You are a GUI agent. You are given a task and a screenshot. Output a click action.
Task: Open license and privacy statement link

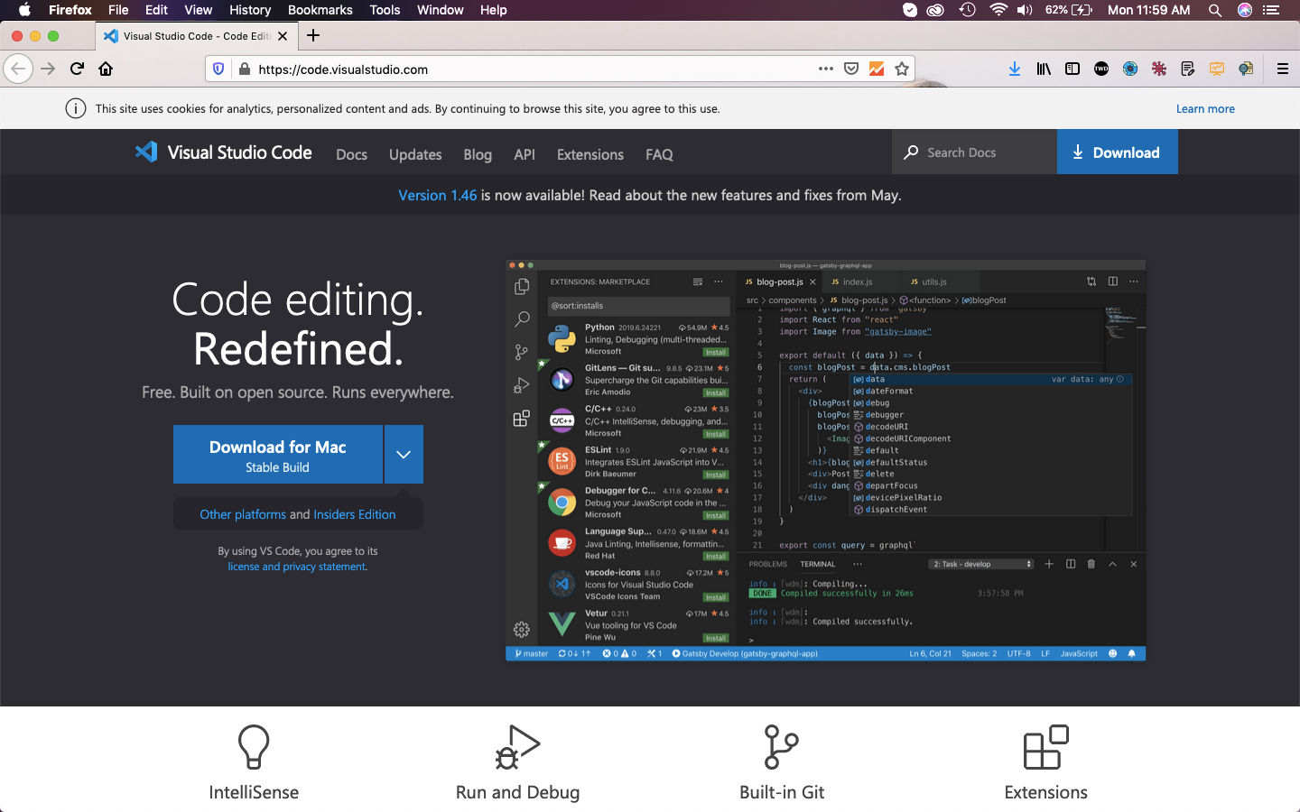point(297,567)
